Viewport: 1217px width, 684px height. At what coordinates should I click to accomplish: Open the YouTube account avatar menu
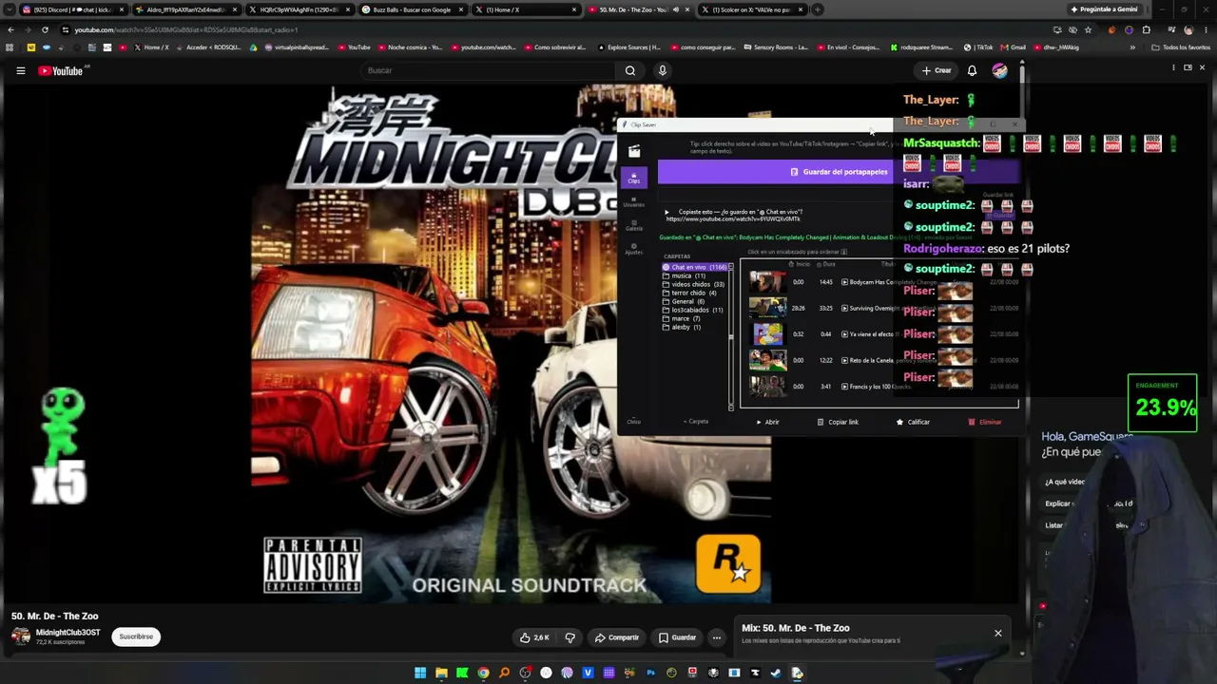(999, 70)
